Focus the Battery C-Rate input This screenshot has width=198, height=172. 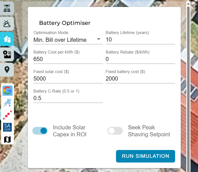pos(68,98)
